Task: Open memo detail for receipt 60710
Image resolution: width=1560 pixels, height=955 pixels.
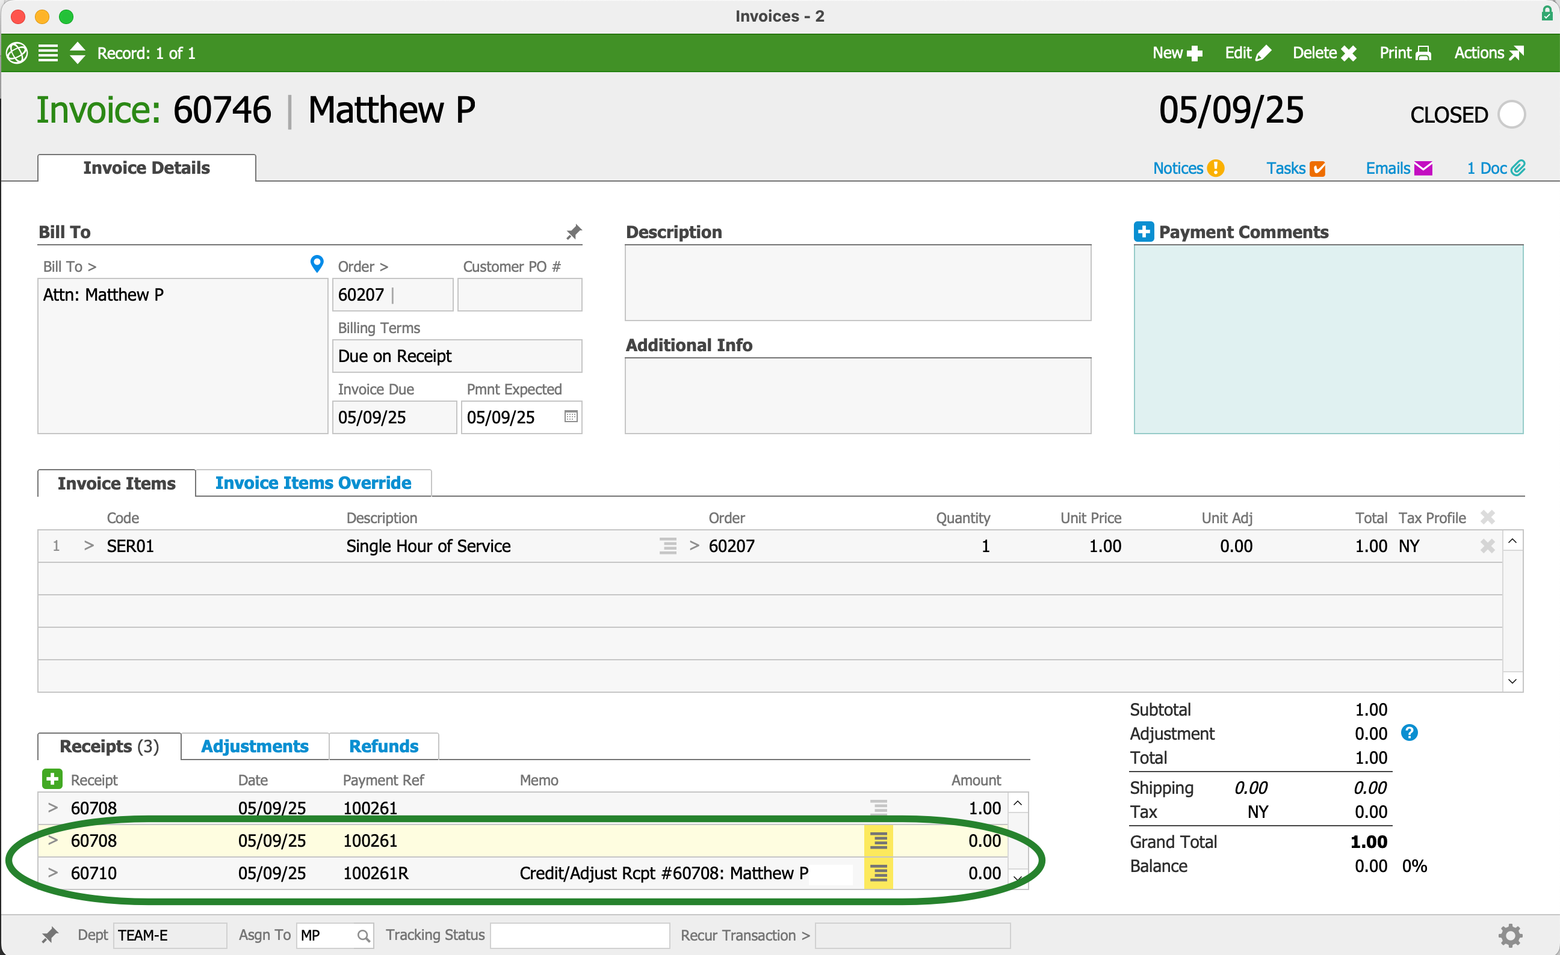Action: coord(878,873)
